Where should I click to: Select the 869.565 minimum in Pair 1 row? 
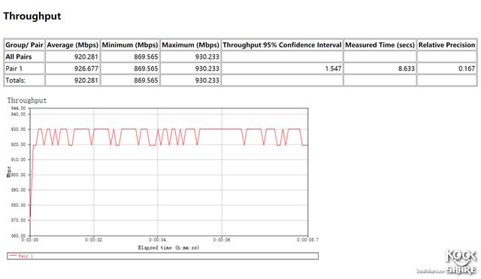146,68
